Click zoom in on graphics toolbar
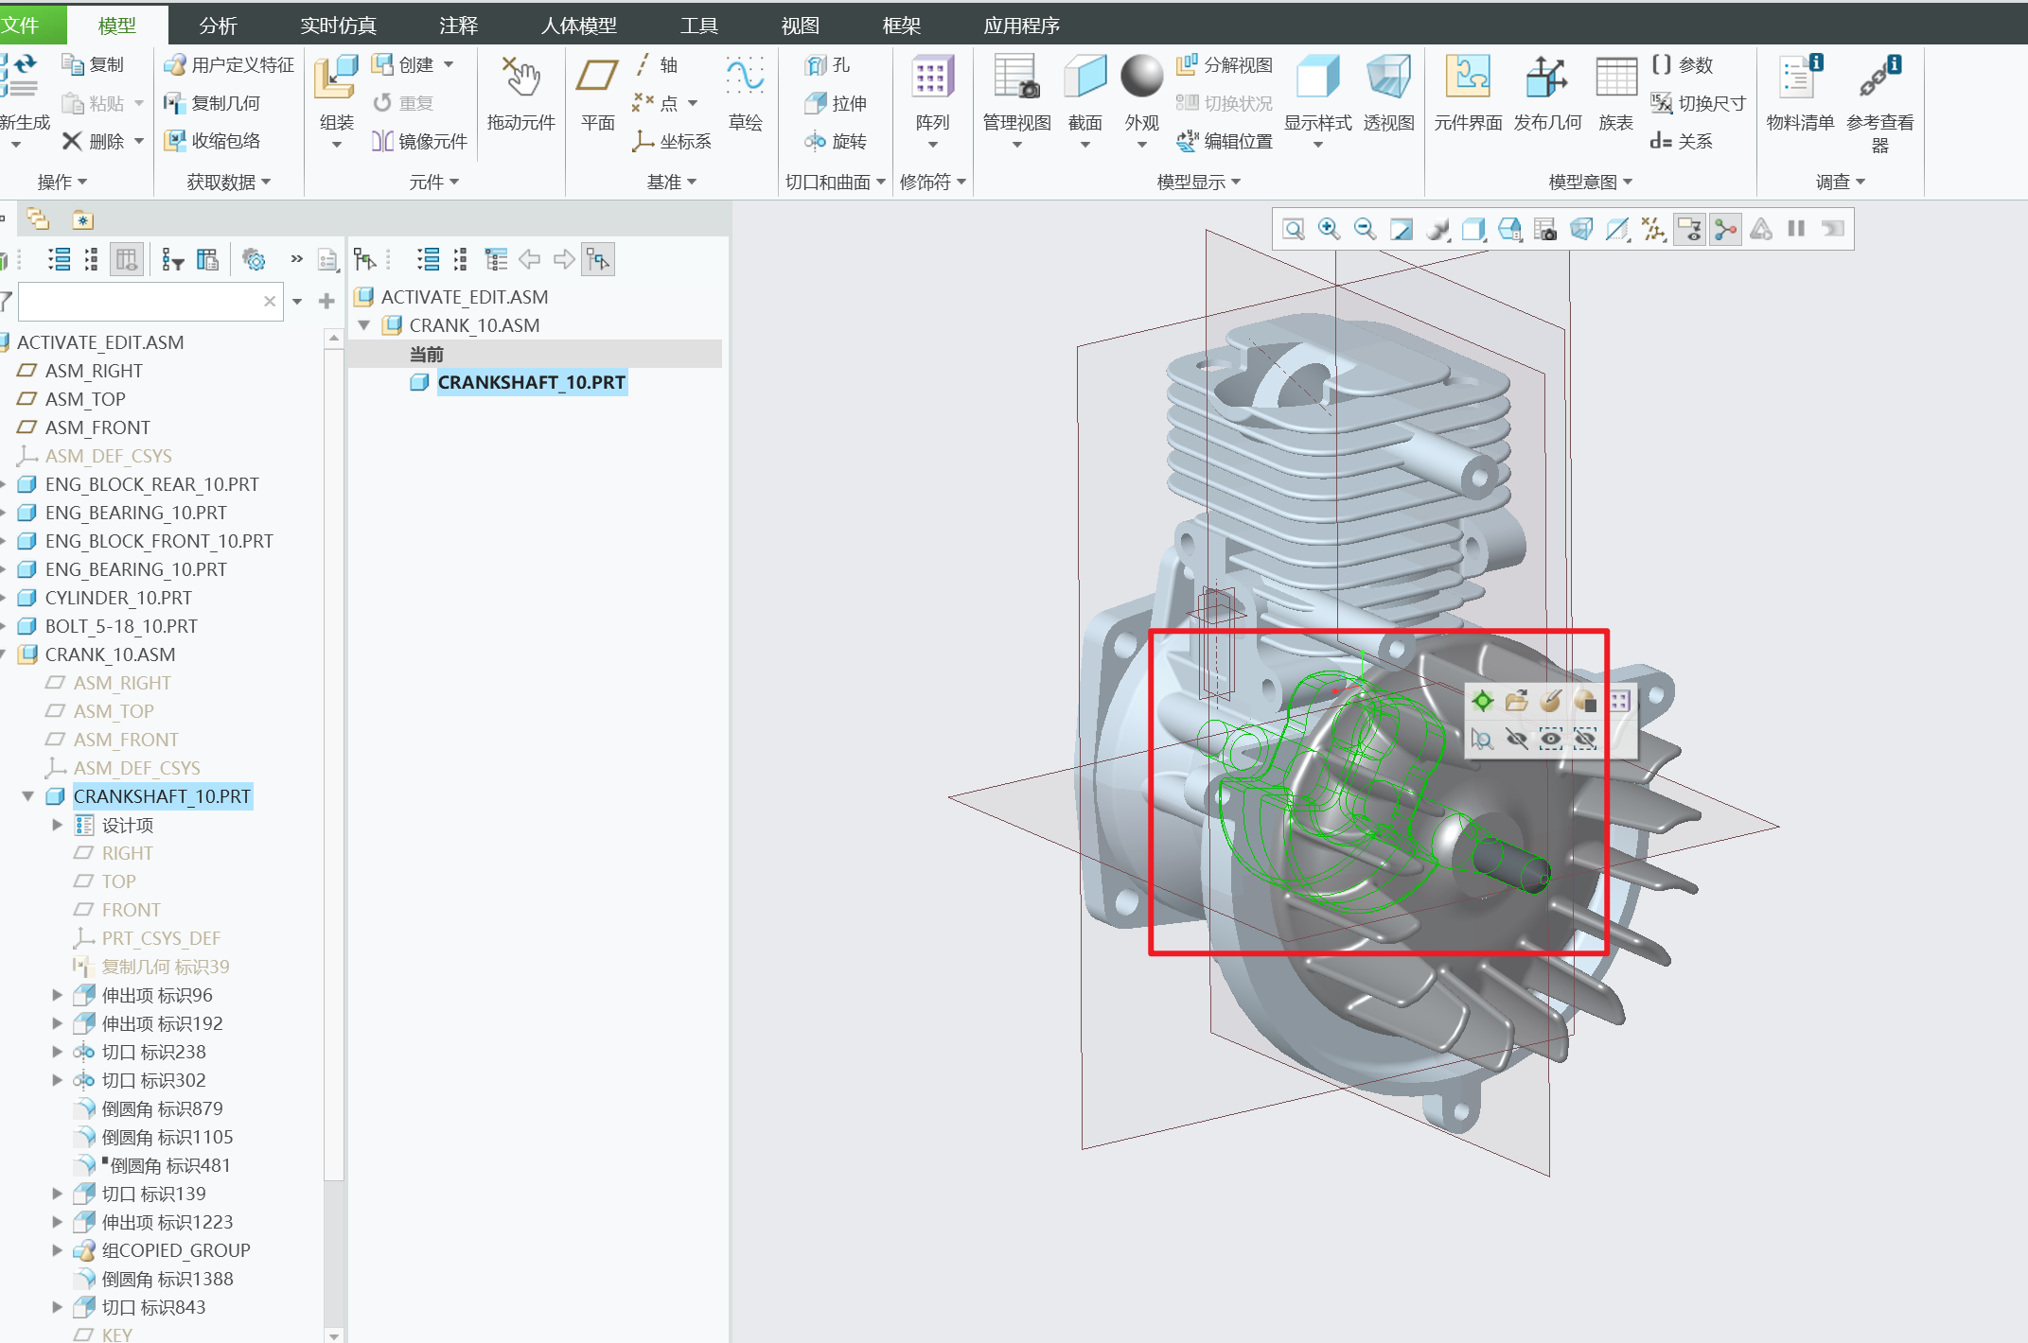This screenshot has height=1343, width=2028. tap(1329, 229)
